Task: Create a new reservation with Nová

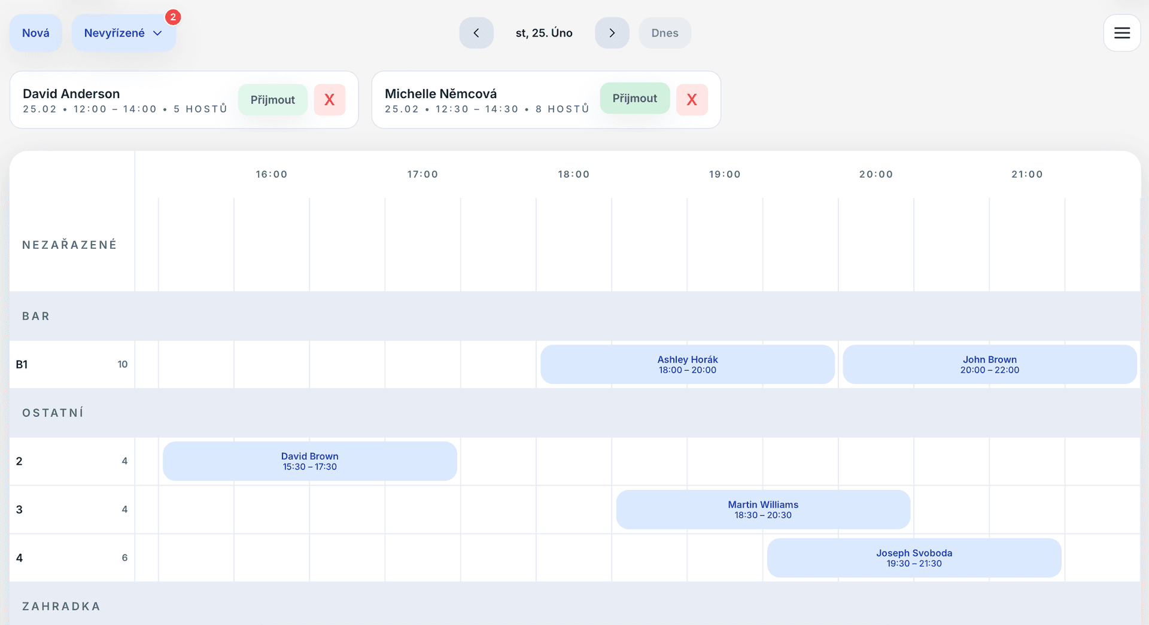Action: tap(36, 33)
